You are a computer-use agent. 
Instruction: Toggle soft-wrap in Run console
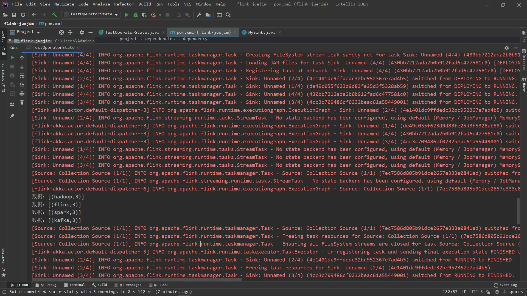(22, 76)
